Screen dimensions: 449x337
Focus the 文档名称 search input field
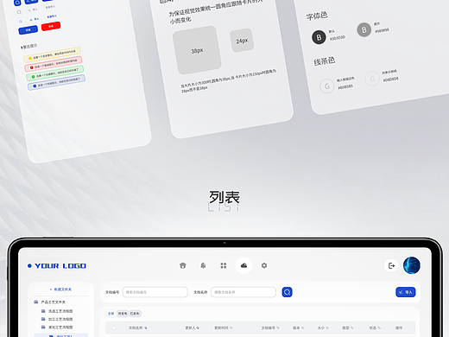point(243,292)
